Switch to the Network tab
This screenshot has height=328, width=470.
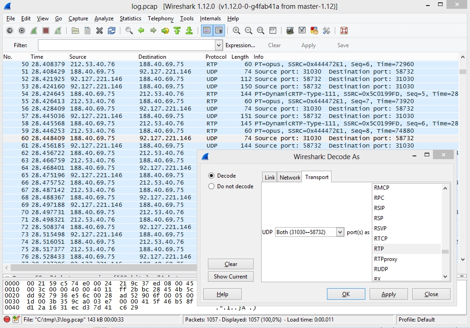290,177
